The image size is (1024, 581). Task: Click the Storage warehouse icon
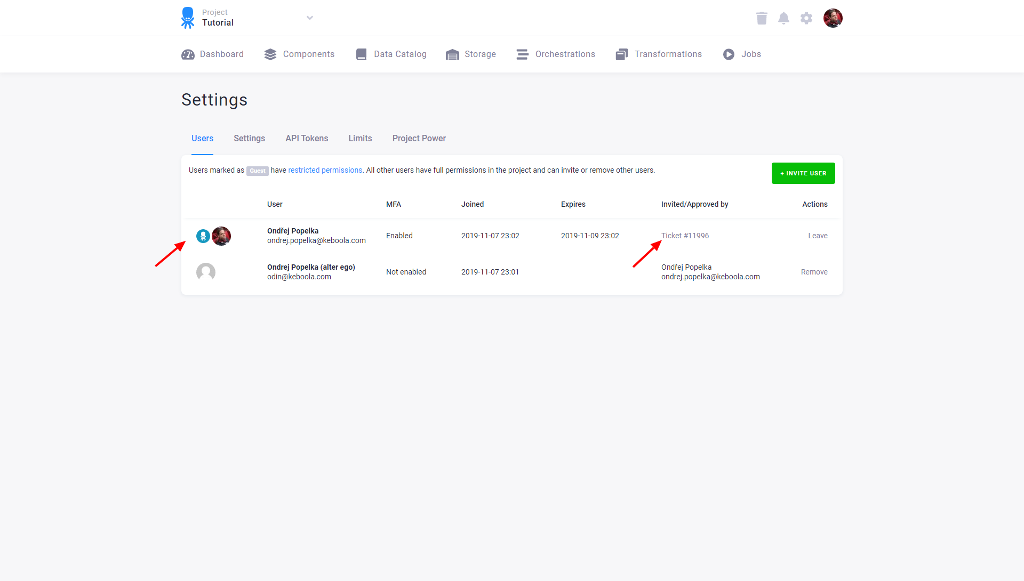(x=452, y=54)
